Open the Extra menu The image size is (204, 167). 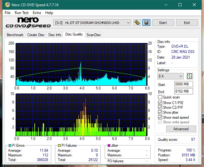tap(37, 13)
